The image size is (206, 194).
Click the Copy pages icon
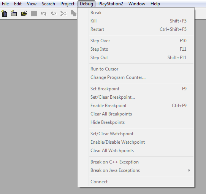click(73, 13)
